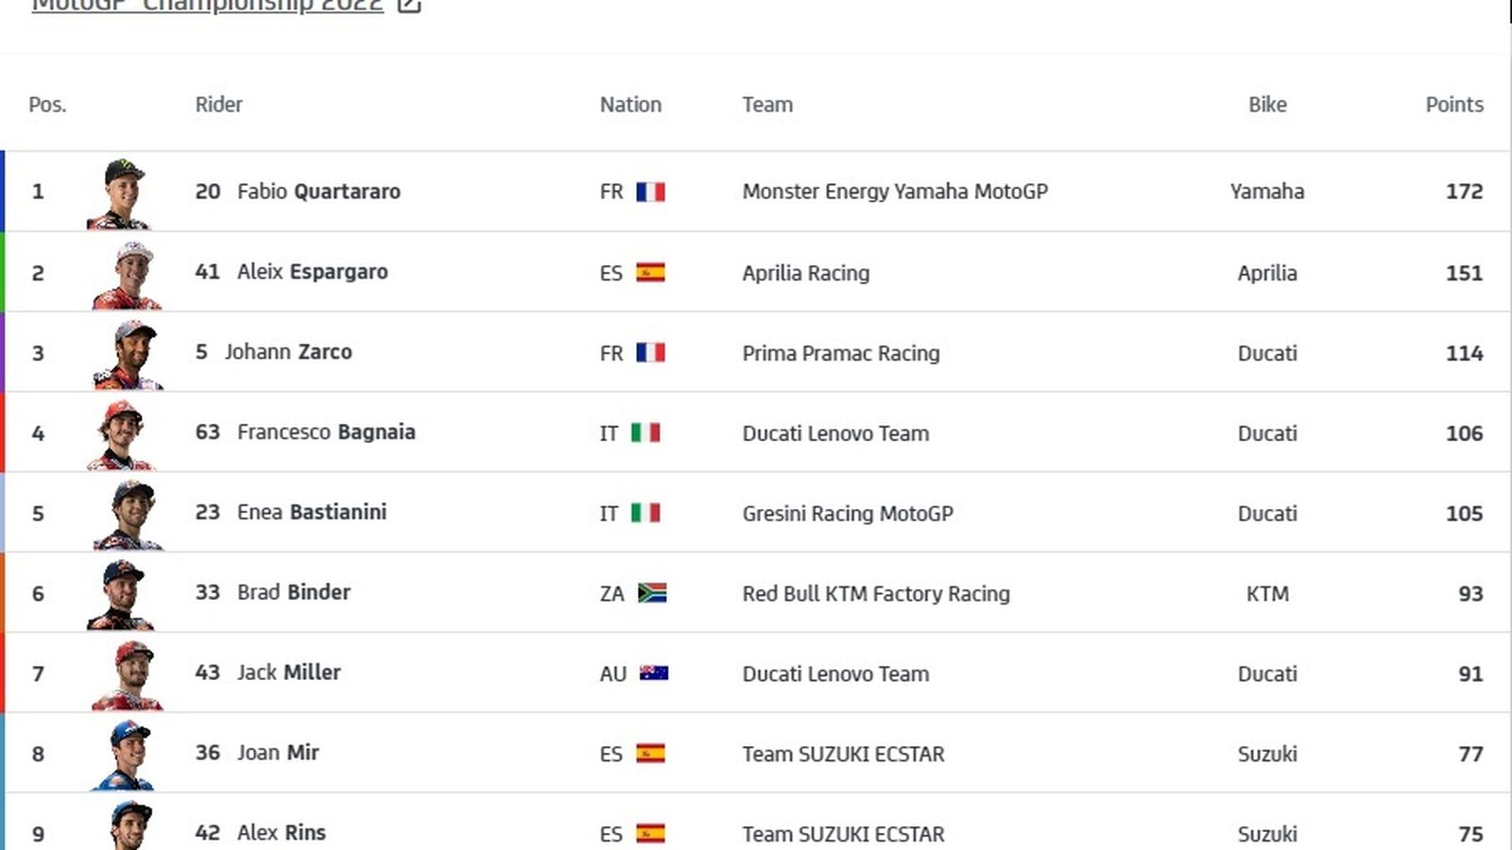
Task: Click the Team column header
Action: 767,105
